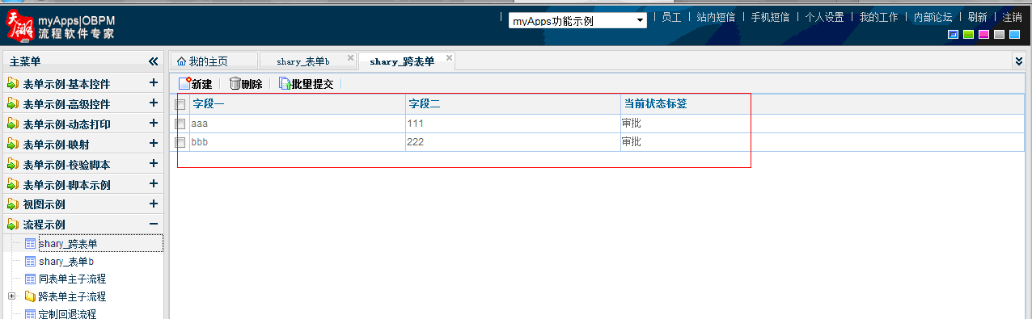1032x319 pixels.
Task: Select the magenta theme swatch
Action: (983, 34)
